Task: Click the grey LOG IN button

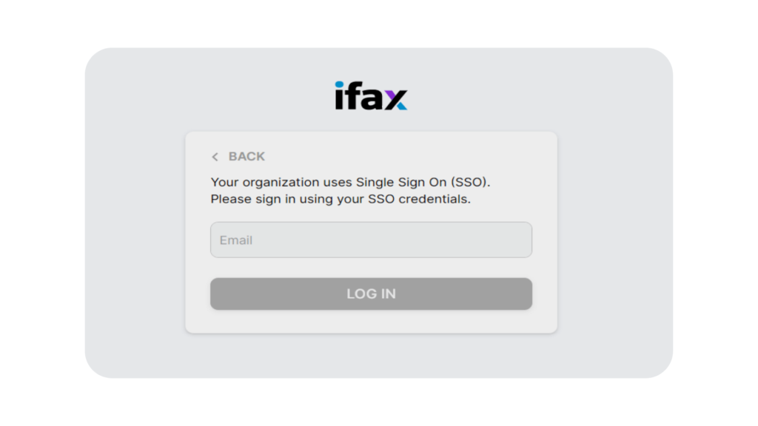Action: click(x=371, y=293)
